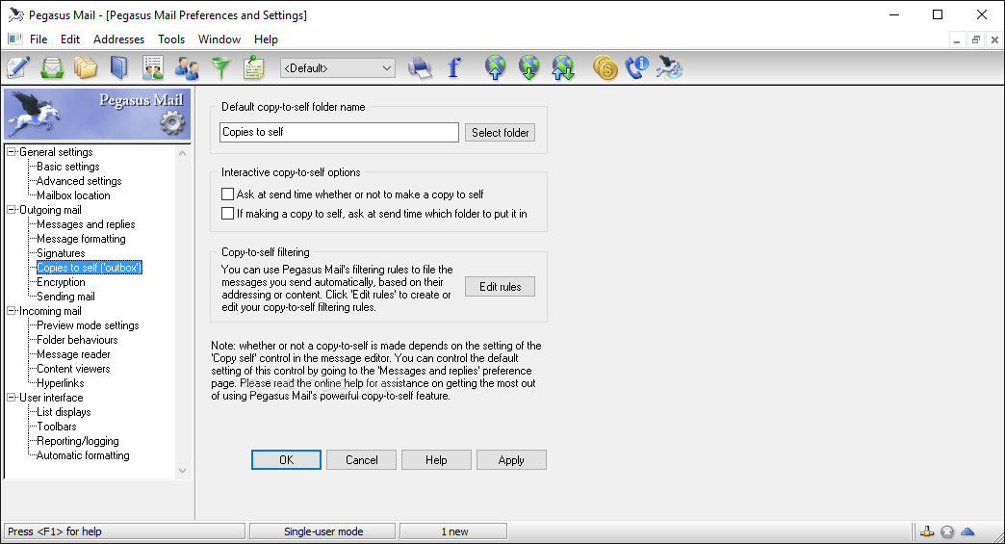Click the Pegasus globe website icon
This screenshot has width=1005, height=544.
(x=670, y=67)
